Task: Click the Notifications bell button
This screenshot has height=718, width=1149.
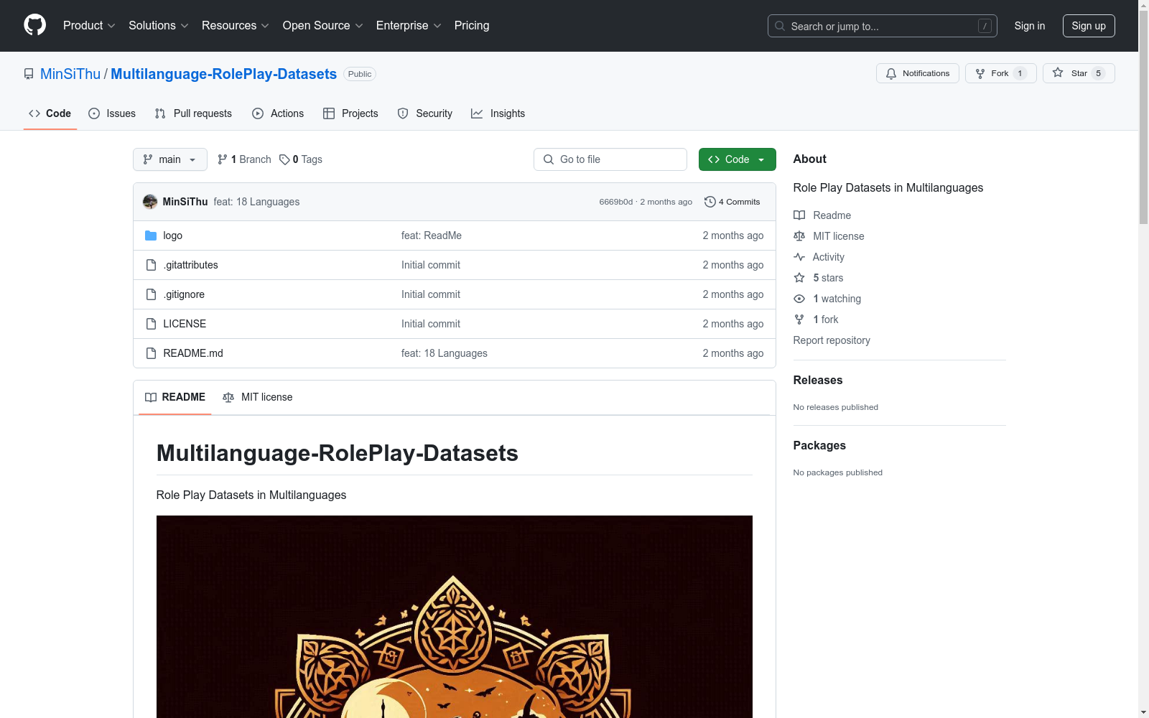Action: 917,73
